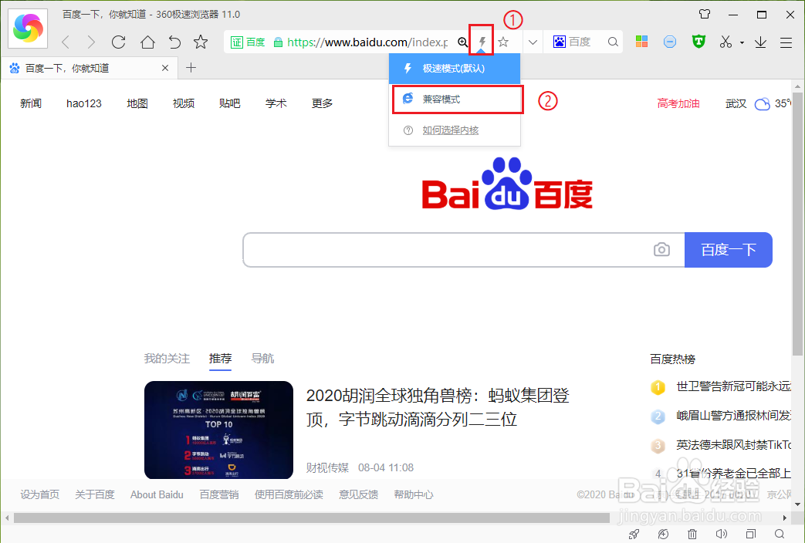Close the Baidu tab
This screenshot has height=543, width=805.
pos(165,68)
